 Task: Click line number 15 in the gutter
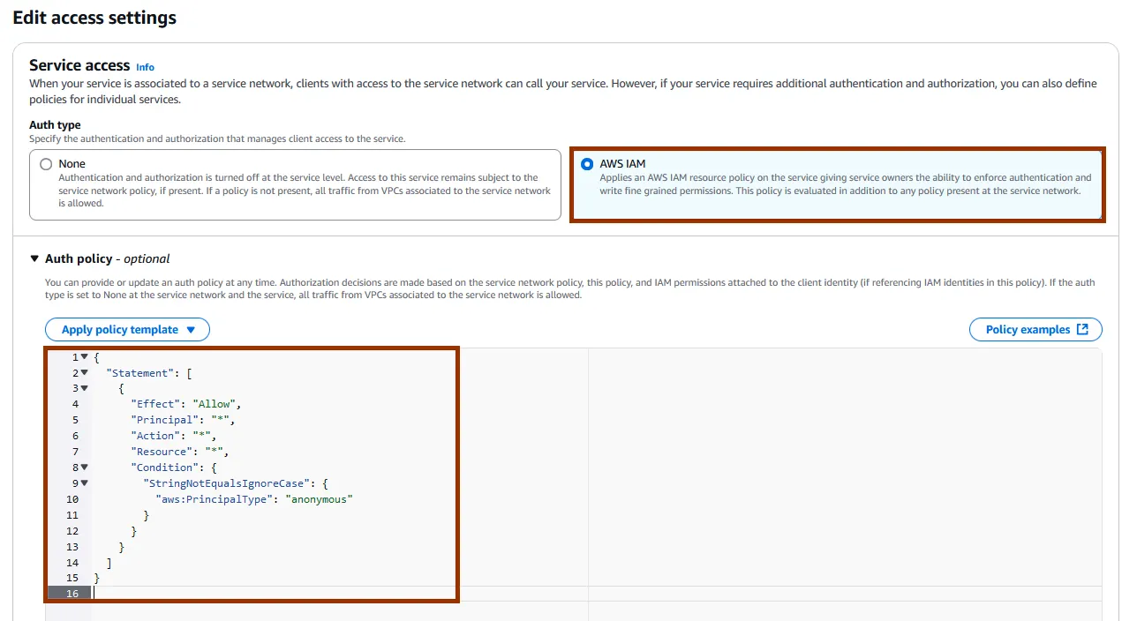coord(72,579)
